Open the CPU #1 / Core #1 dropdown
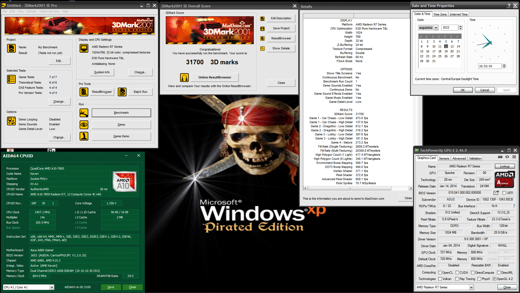 click(x=52, y=287)
